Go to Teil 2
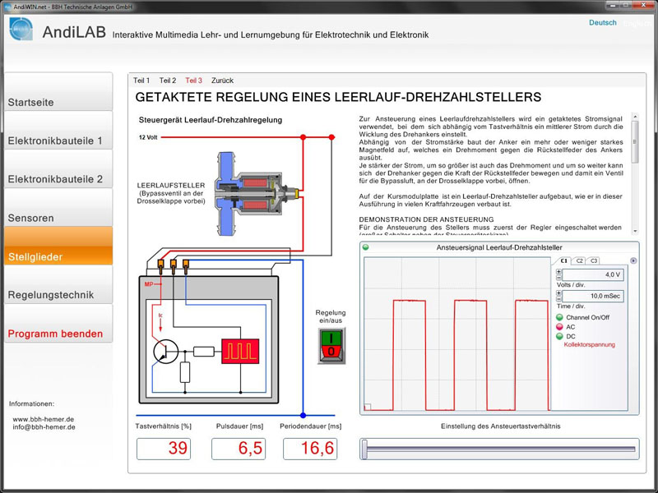 pos(168,81)
